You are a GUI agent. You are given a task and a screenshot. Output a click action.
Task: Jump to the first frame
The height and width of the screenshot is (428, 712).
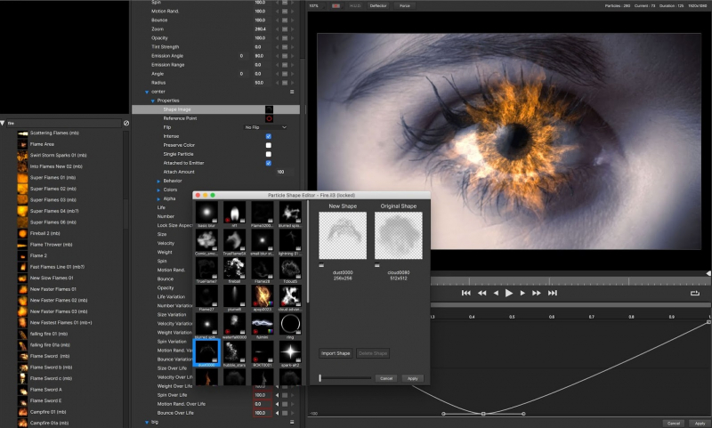465,292
